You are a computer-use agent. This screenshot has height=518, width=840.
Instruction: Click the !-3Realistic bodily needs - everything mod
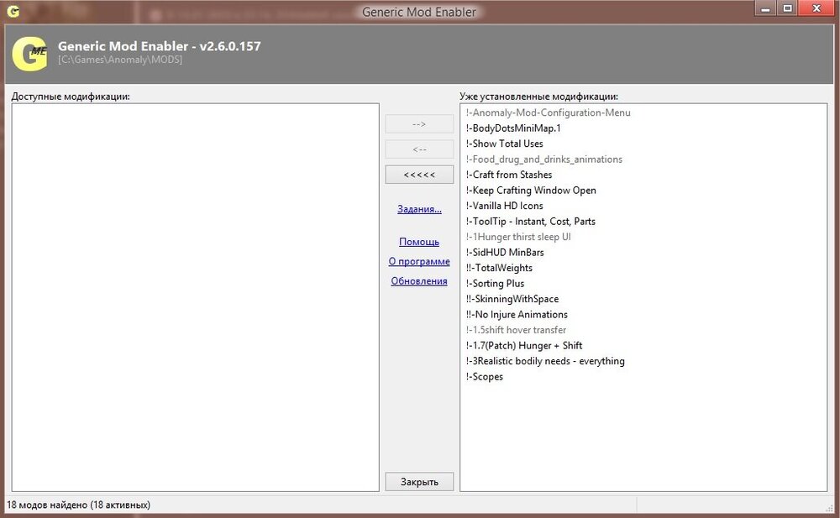point(545,361)
